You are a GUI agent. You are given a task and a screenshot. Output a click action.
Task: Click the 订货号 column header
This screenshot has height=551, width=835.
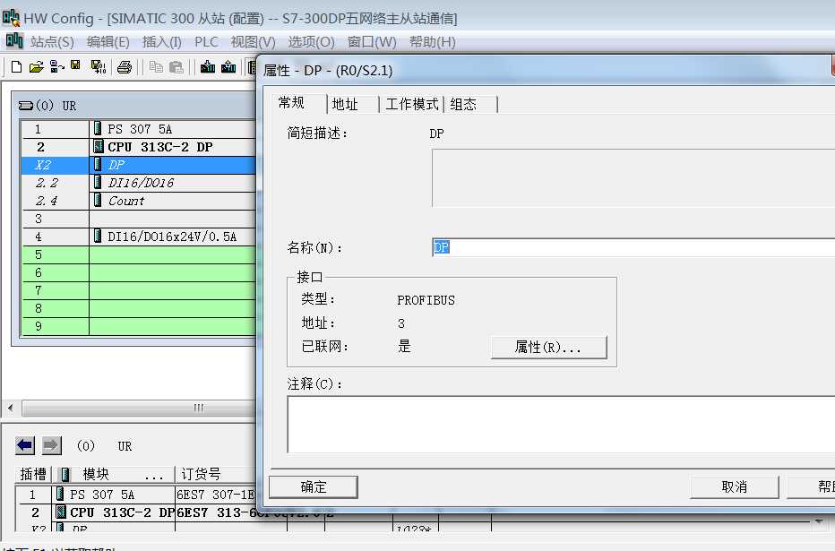pyautogui.click(x=216, y=474)
